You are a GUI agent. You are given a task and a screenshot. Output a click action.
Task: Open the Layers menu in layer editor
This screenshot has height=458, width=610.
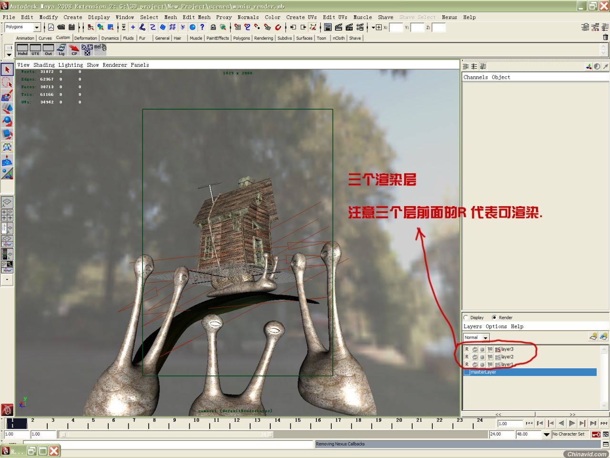(x=473, y=327)
